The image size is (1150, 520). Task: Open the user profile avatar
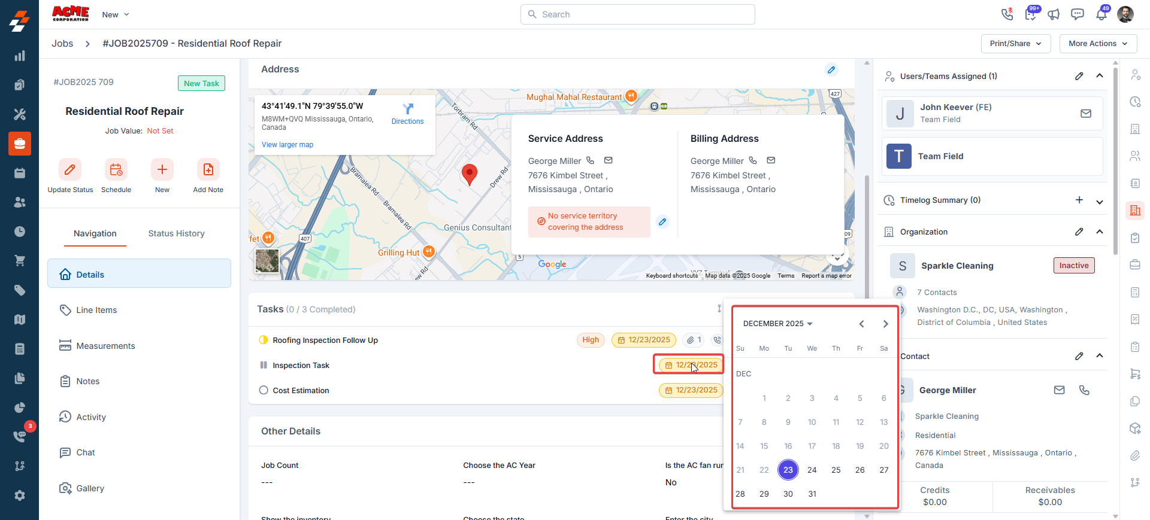(x=1125, y=14)
